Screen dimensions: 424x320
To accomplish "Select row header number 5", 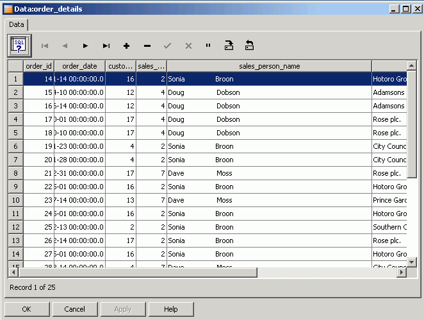I will [15, 133].
